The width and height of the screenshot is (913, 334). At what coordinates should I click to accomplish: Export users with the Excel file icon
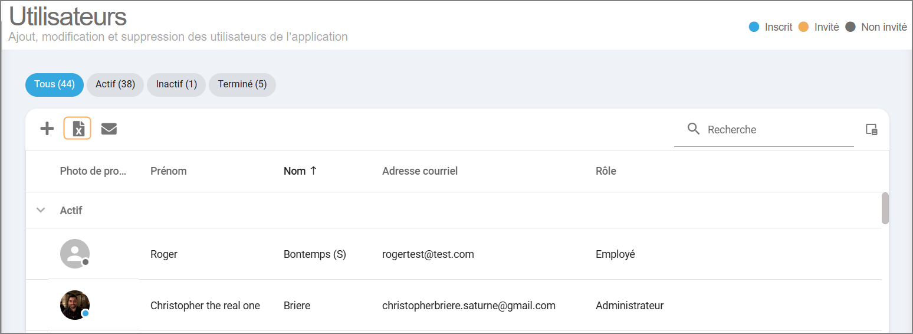click(x=78, y=129)
